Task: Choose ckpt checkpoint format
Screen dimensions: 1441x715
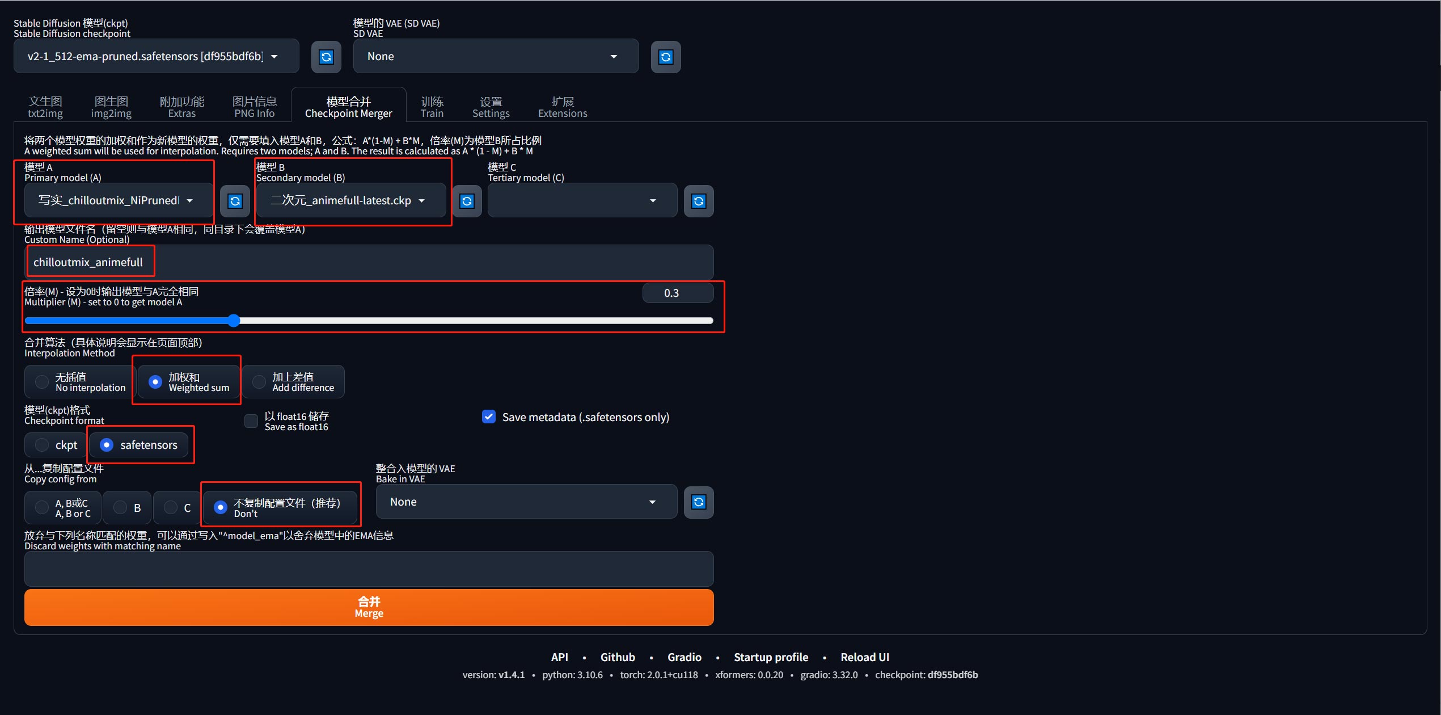Action: point(56,445)
